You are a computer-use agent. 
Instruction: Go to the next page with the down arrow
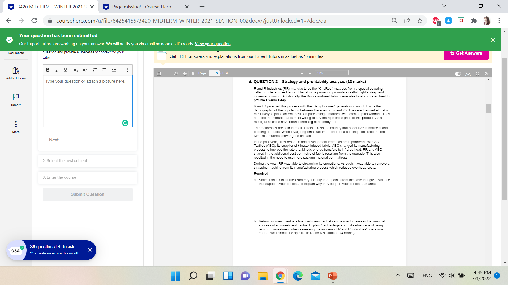click(x=193, y=73)
